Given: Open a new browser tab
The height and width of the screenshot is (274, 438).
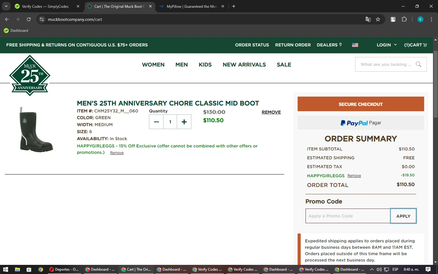Looking at the screenshot, I should point(234,6).
